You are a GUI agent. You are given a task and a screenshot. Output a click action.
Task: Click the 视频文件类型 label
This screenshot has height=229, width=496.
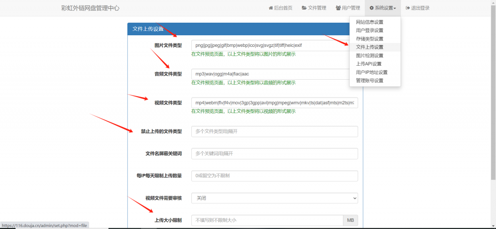[168, 103]
